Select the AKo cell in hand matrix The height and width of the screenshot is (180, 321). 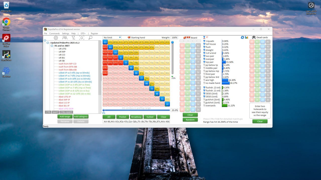tap(105, 47)
